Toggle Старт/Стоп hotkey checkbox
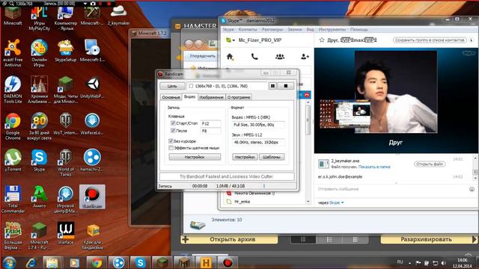The image size is (479, 269). 173,123
